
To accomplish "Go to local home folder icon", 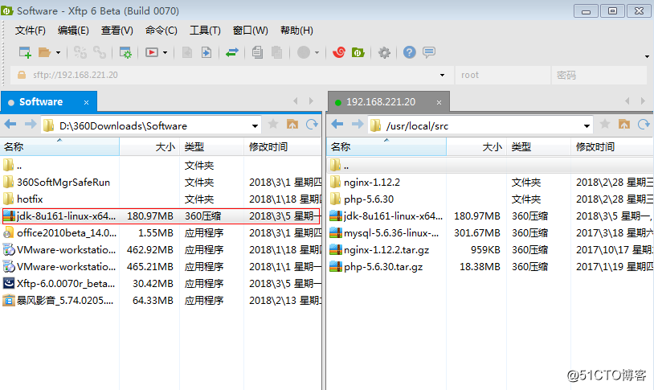I will [292, 124].
